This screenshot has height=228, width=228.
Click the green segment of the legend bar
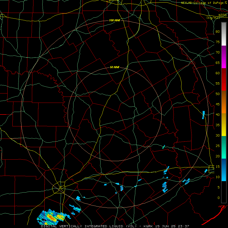[224, 147]
